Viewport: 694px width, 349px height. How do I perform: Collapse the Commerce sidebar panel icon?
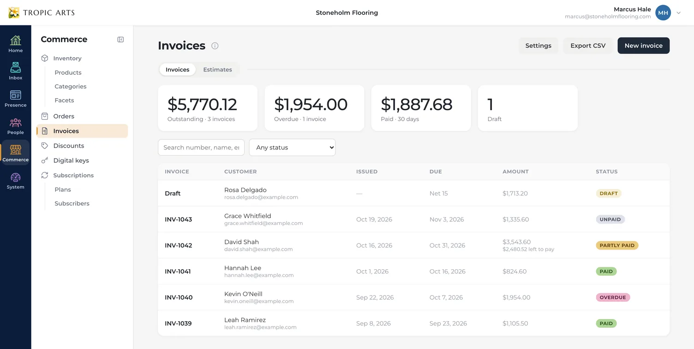coord(120,40)
